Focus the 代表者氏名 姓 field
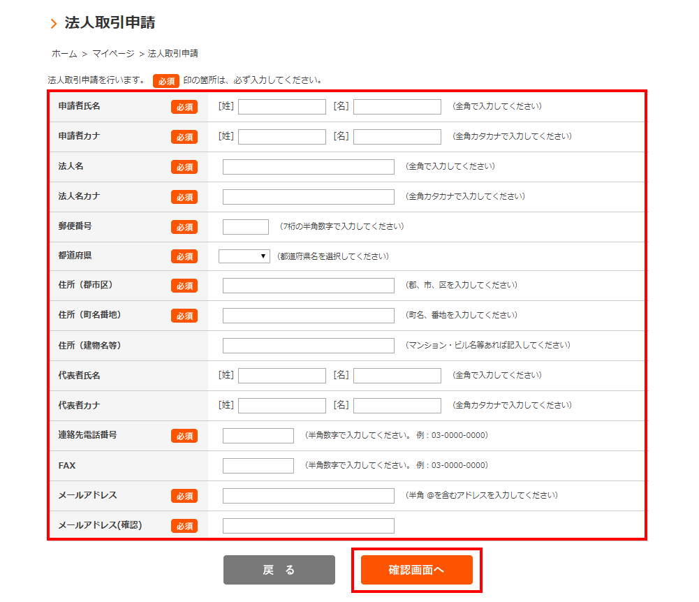This screenshot has height=602, width=699. tap(281, 376)
